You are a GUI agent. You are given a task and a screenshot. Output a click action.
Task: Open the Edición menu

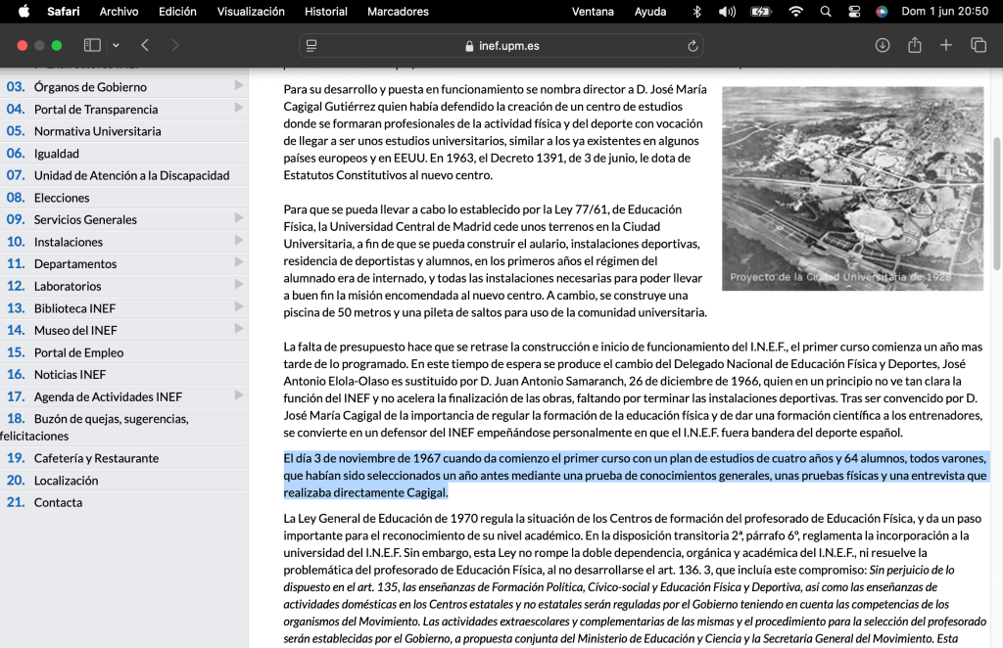(178, 11)
